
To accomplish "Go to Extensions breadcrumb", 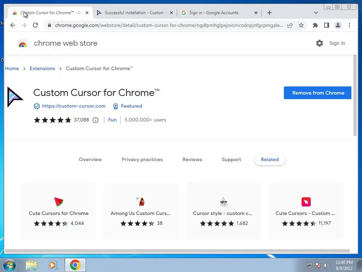I will (42, 68).
